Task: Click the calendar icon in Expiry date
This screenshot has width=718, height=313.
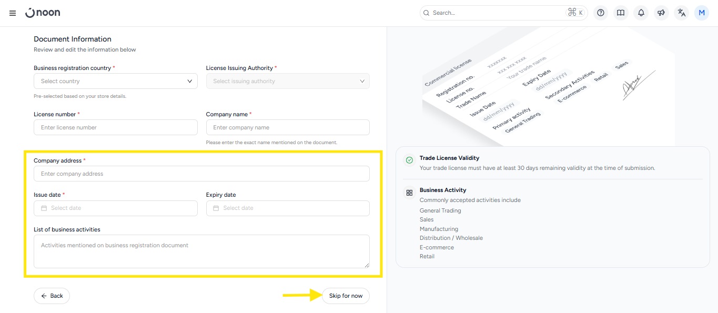Action: [216, 208]
